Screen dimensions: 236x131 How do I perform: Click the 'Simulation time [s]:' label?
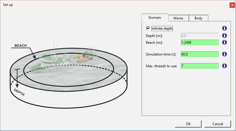tap(161, 54)
